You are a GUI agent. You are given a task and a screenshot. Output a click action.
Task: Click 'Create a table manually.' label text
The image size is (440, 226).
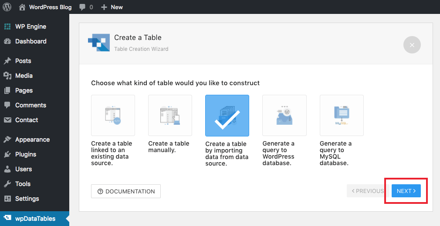(x=169, y=147)
